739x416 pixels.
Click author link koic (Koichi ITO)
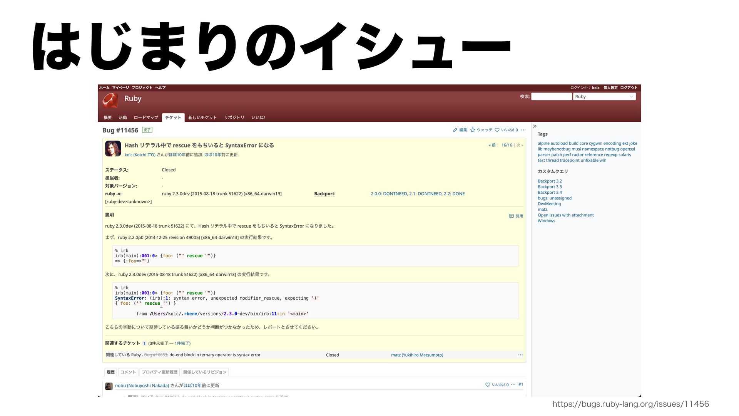coord(140,155)
